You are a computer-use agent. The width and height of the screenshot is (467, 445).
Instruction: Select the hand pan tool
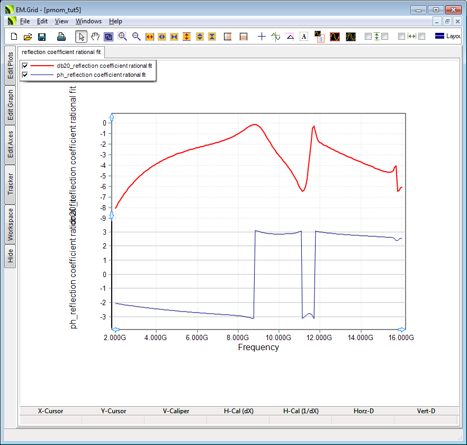pos(95,37)
